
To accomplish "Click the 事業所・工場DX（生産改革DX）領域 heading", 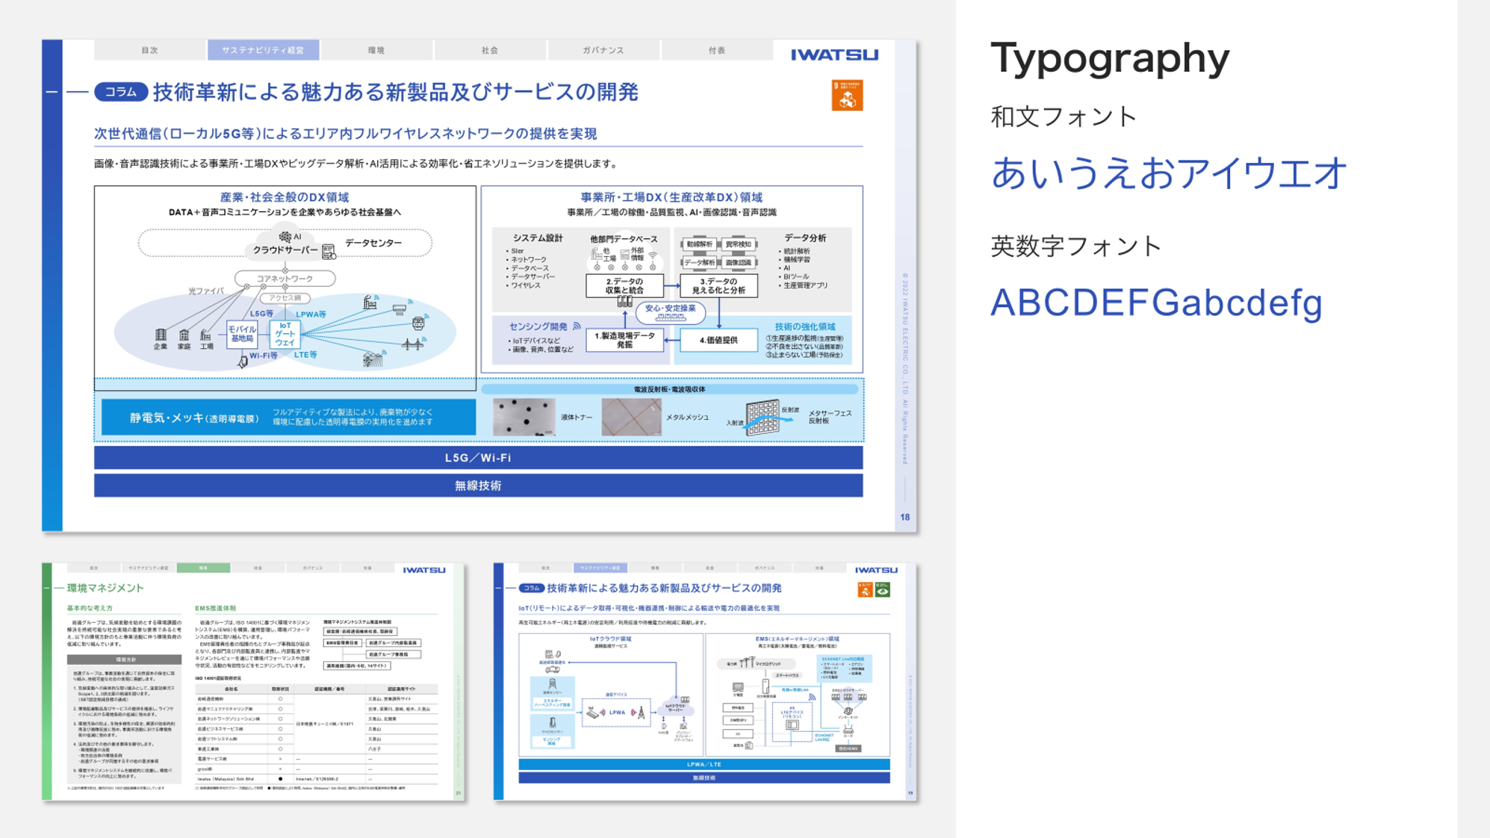I will point(671,197).
